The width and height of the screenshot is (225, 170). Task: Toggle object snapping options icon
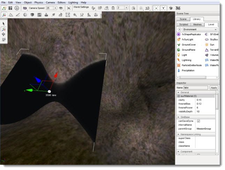pyautogui.click(x=93, y=8)
